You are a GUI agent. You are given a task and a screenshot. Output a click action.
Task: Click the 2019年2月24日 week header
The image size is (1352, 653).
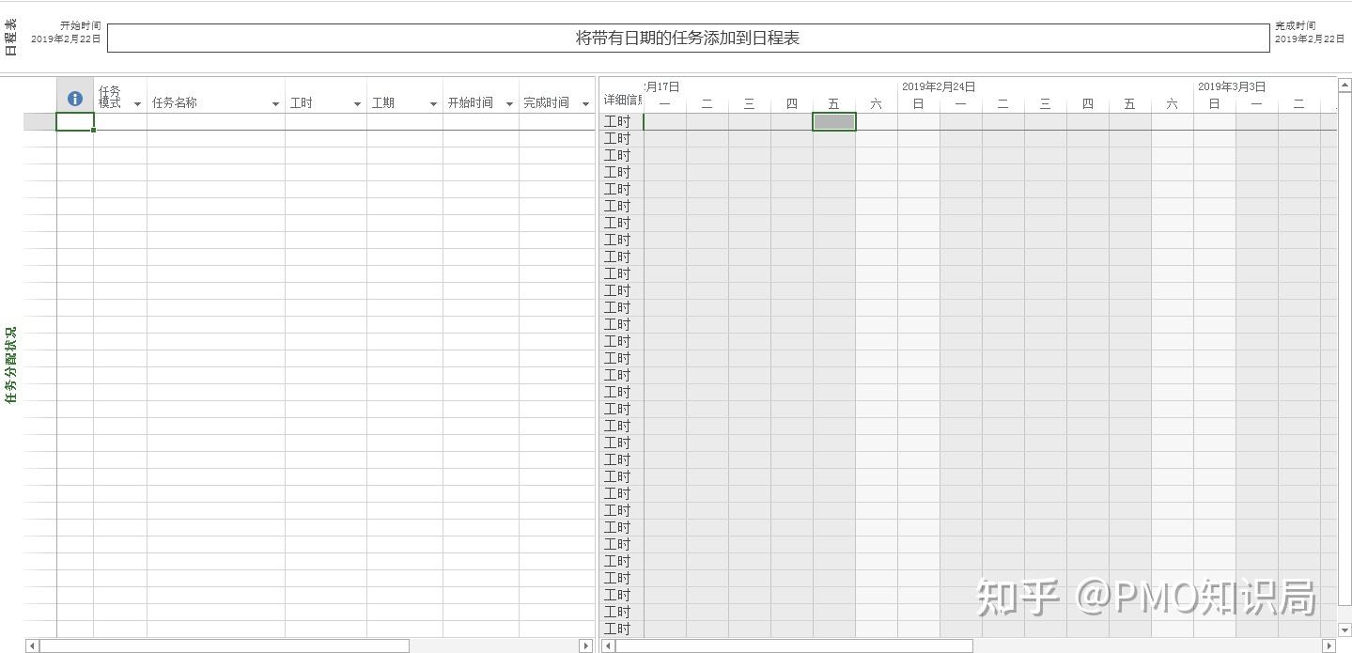click(x=939, y=86)
